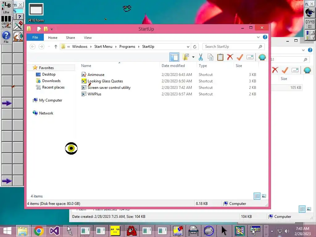Switch to the View ribbon tab
Image resolution: width=316 pixels, height=237 pixels.
point(88,37)
